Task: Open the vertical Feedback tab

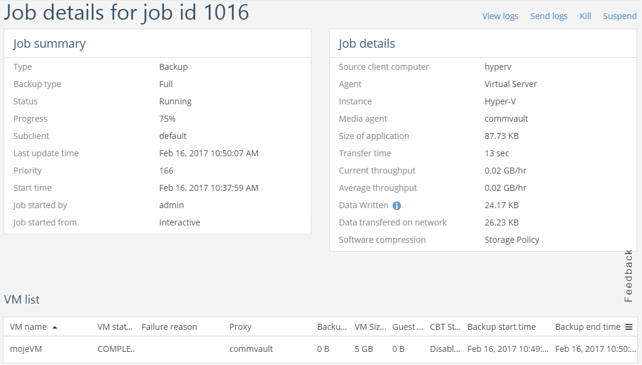Action: (x=628, y=276)
